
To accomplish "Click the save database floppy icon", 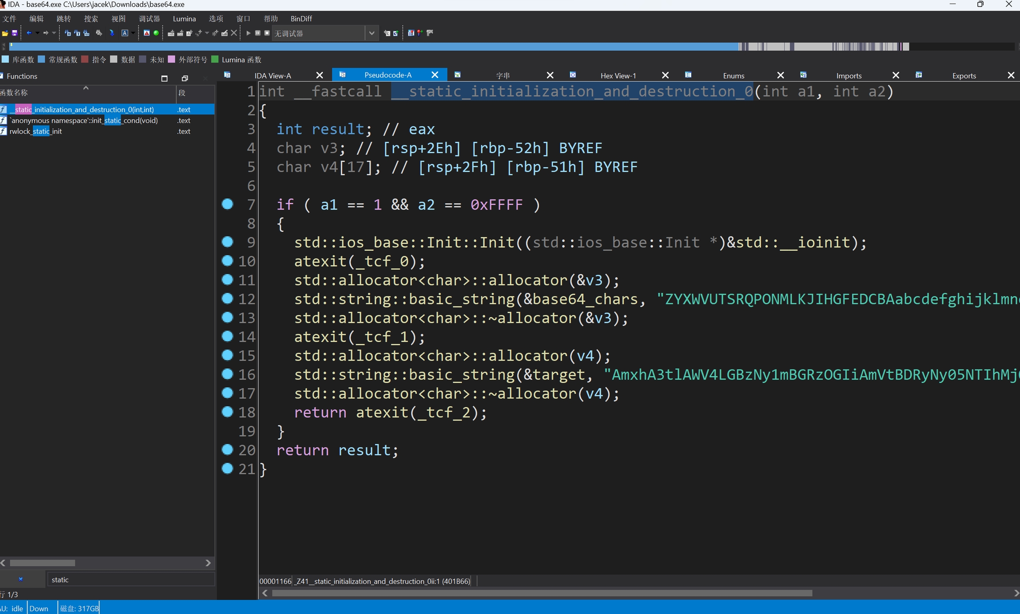I will click(14, 33).
